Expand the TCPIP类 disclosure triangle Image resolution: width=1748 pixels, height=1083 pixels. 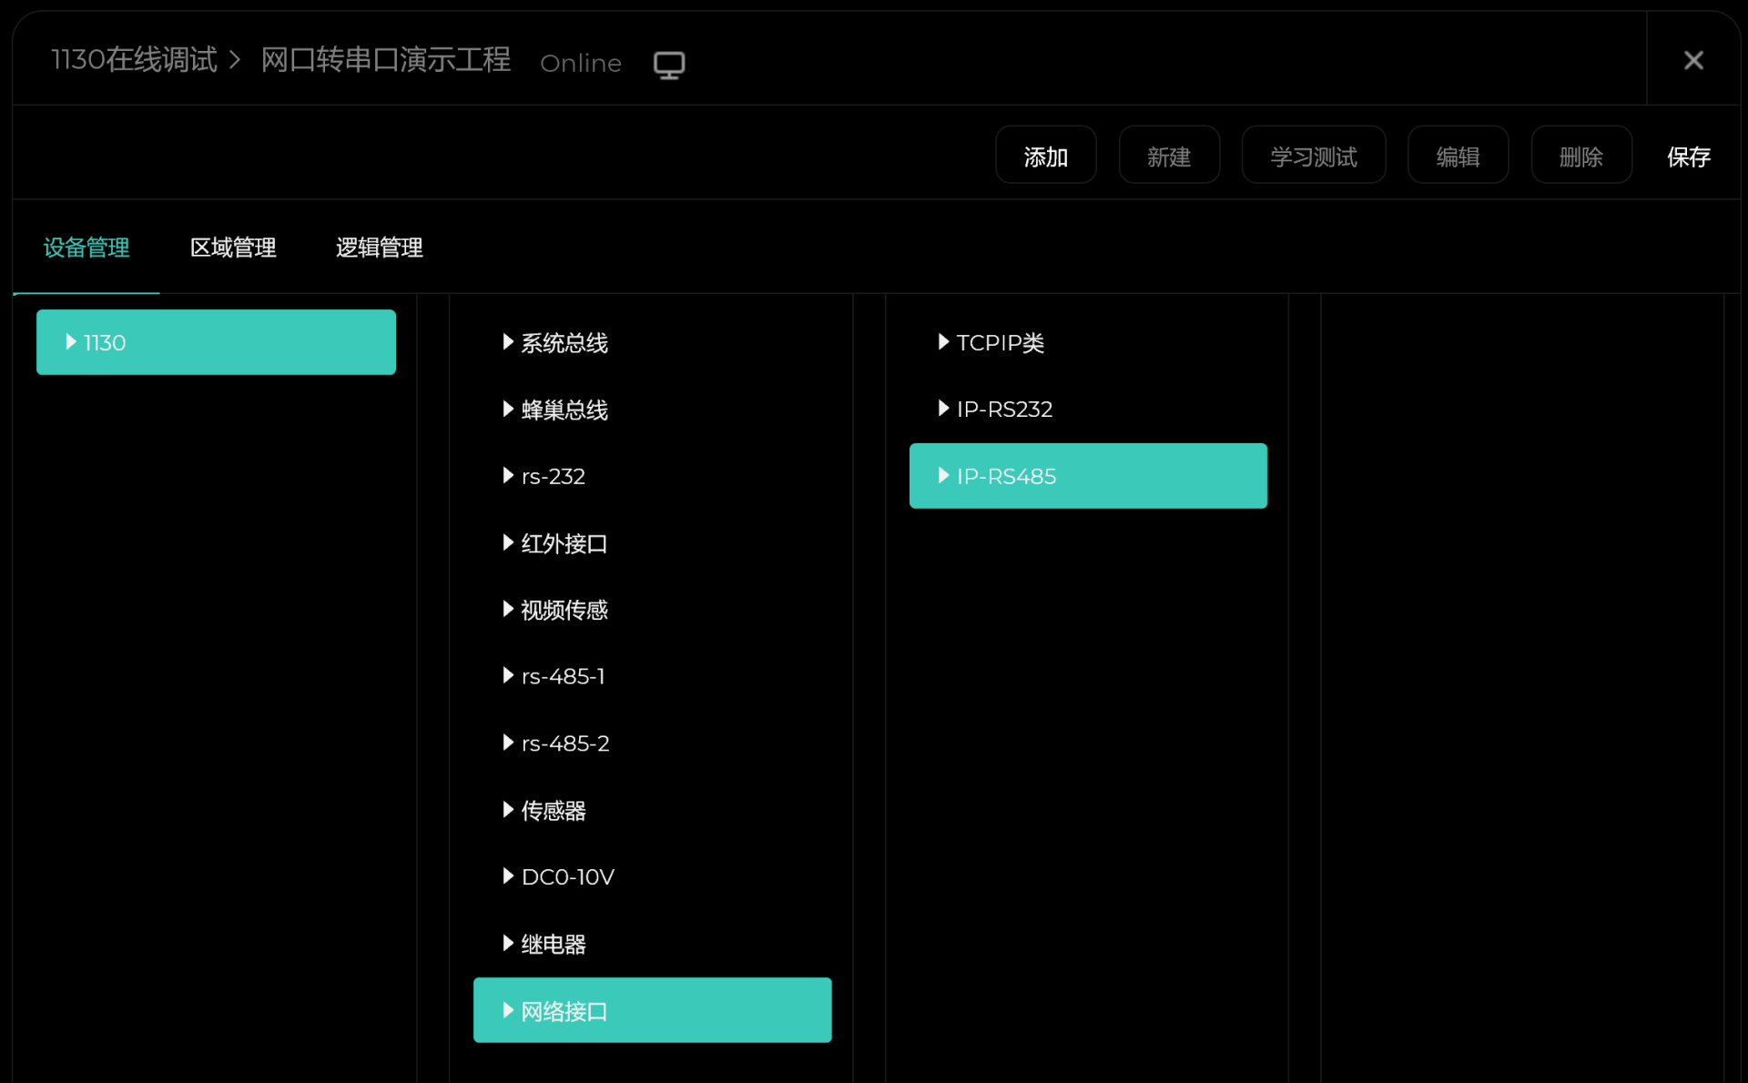click(943, 342)
